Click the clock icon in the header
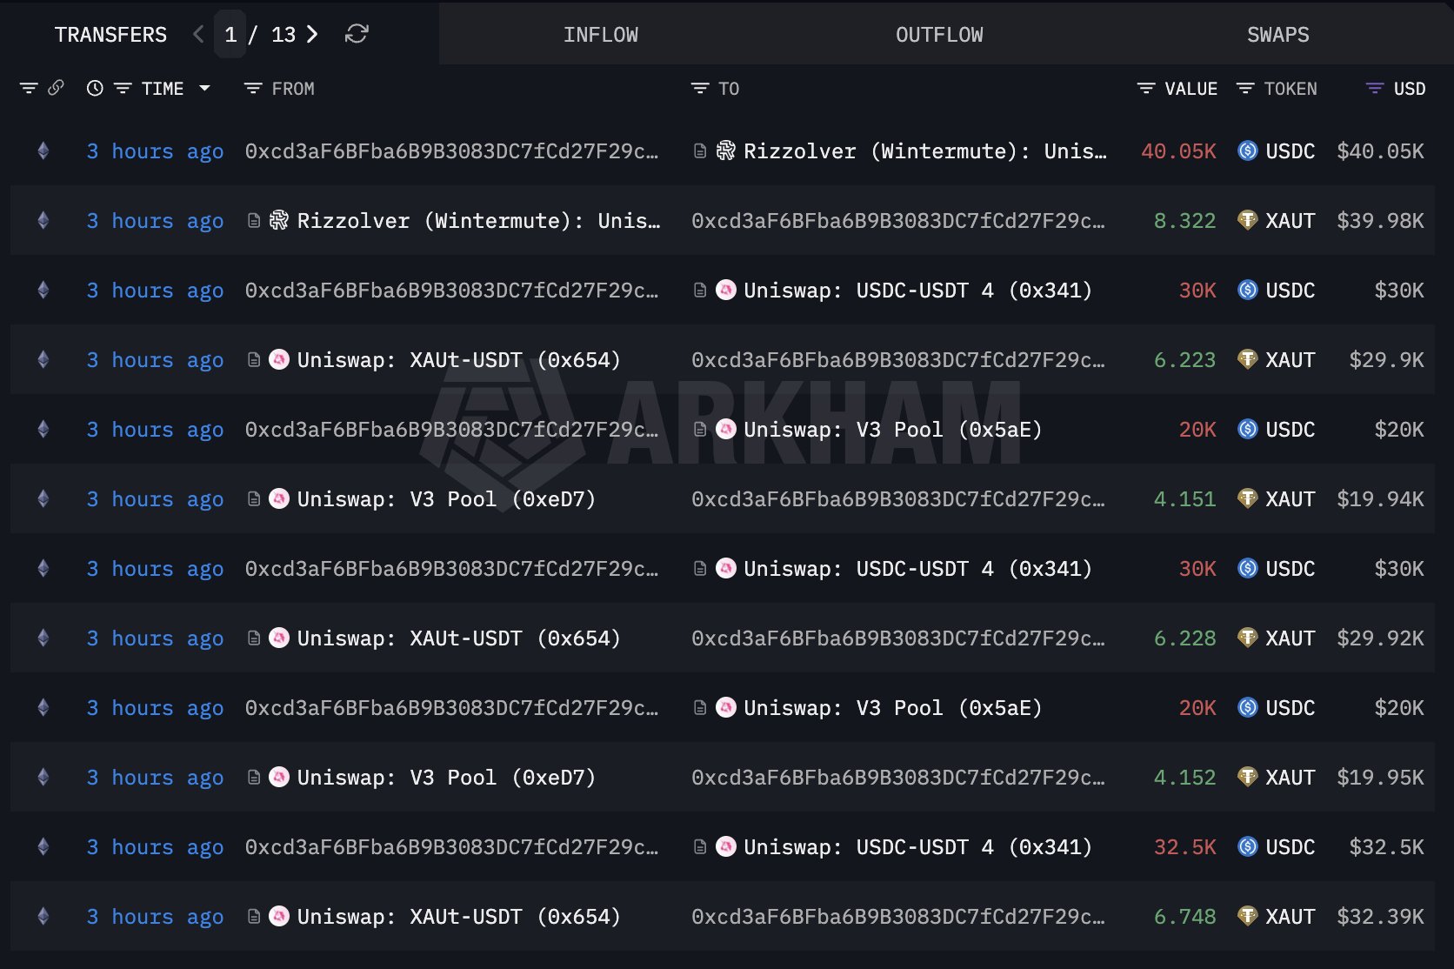Screen dimensions: 1454x969 pyautogui.click(x=95, y=88)
